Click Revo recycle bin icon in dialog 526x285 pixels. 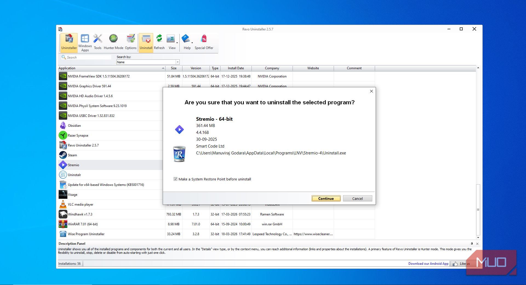coord(179,154)
